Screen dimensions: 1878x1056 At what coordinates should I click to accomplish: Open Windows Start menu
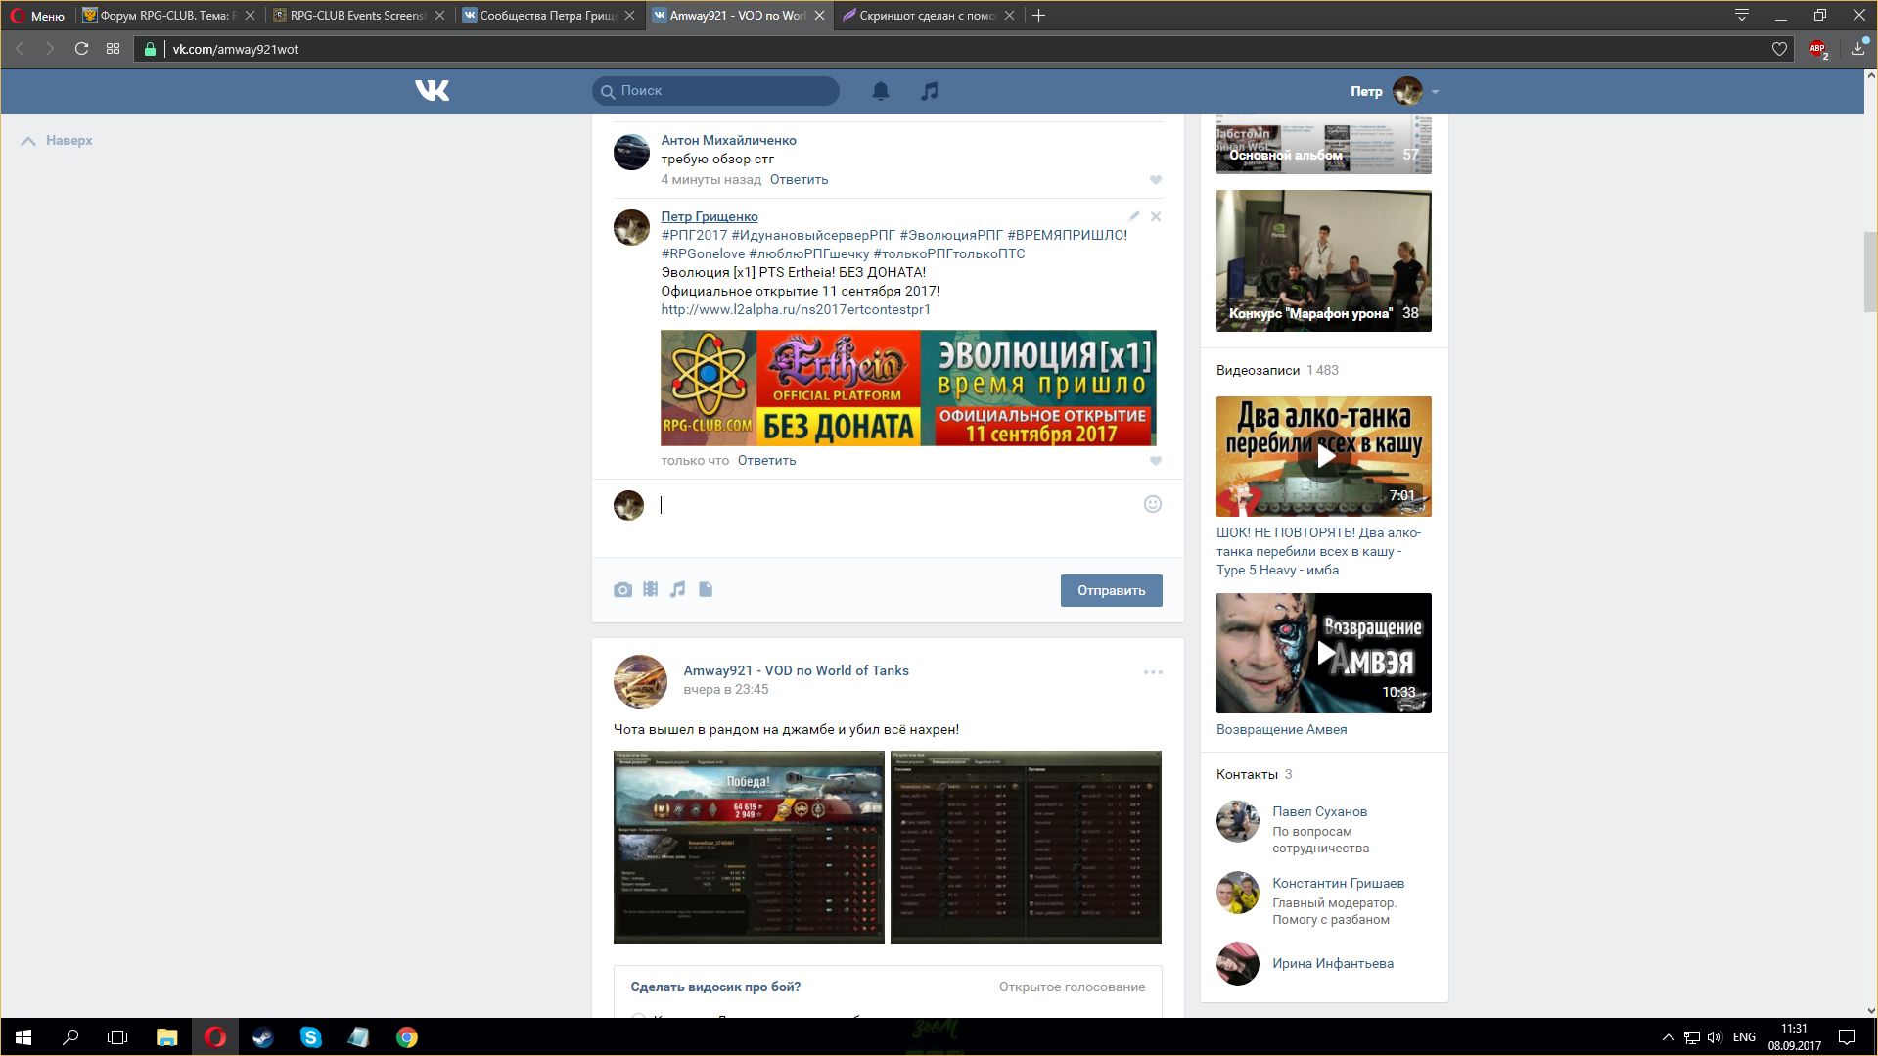23,1037
